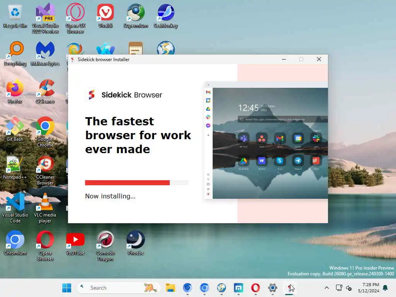Click the Sidekick browser Installer title bar icon
This screenshot has height=297, width=396.
click(72, 60)
